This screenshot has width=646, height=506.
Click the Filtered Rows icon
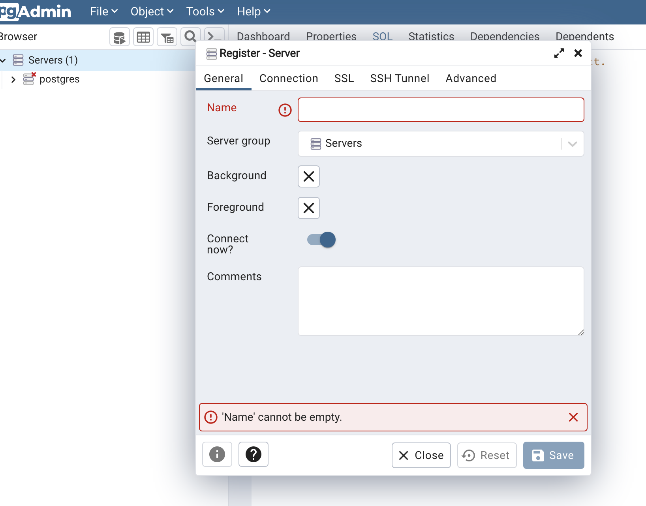pos(167,37)
